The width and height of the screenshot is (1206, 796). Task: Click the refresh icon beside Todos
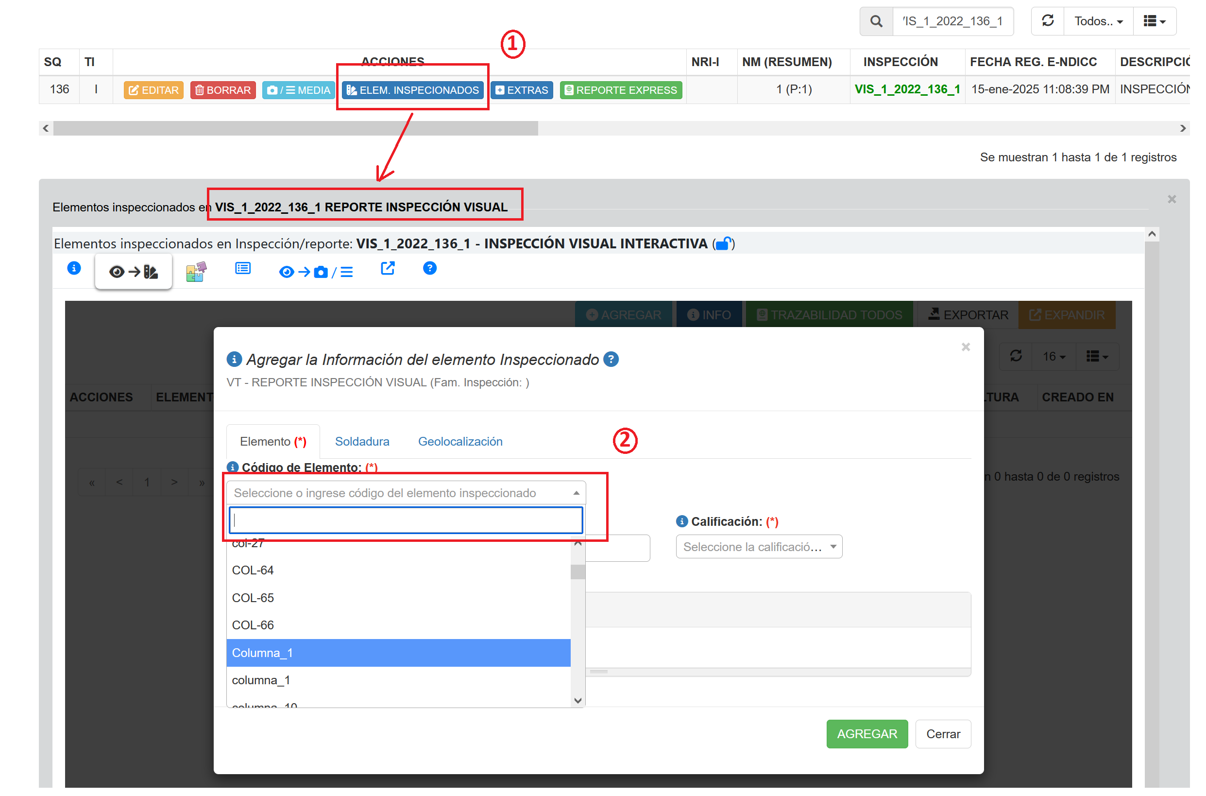tap(1047, 21)
